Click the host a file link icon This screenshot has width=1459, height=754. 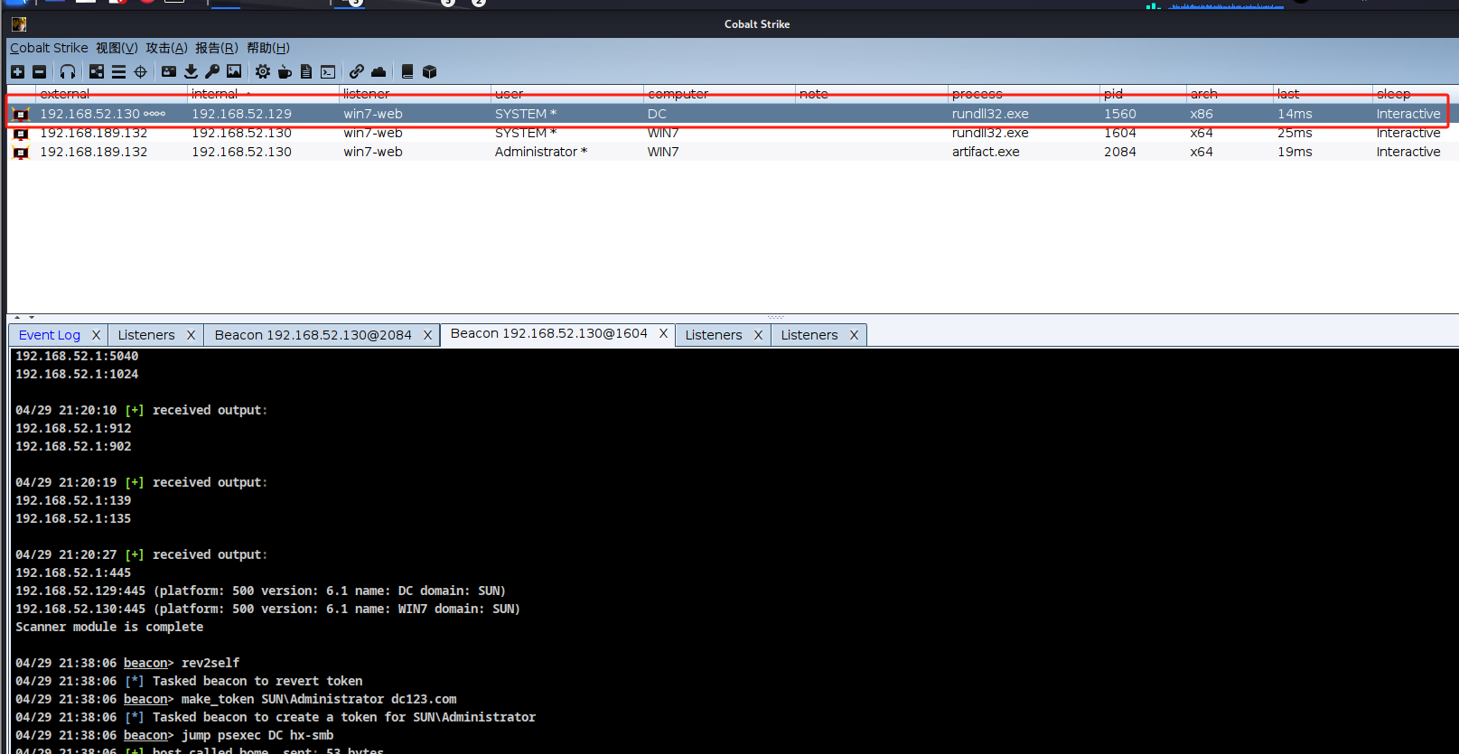coord(357,71)
